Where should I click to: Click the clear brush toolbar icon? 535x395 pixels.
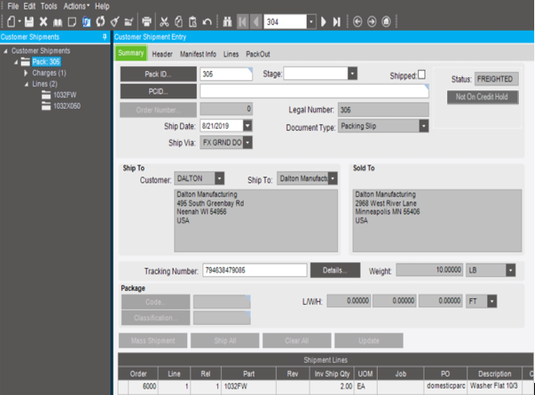115,22
